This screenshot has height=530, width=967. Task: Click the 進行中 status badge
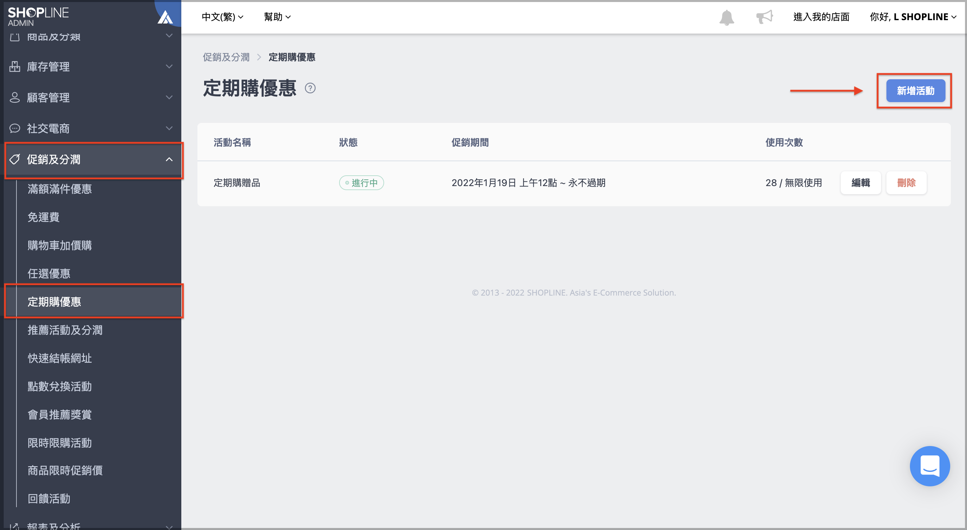pos(362,183)
